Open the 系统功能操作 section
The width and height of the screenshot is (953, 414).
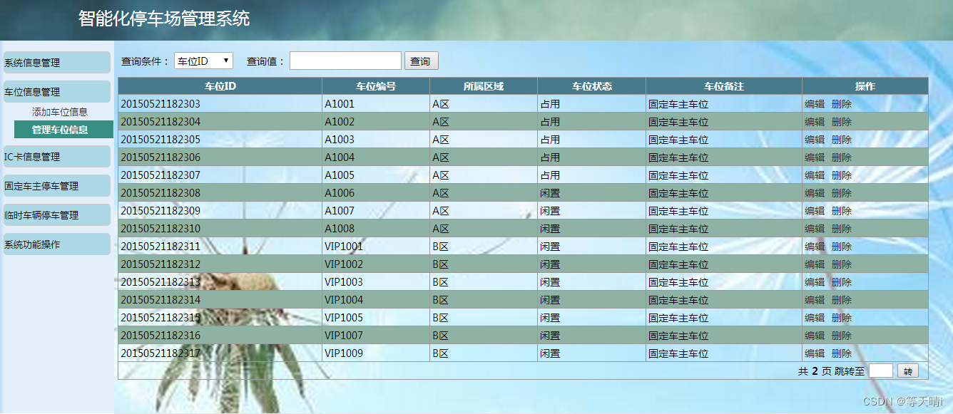tap(32, 244)
